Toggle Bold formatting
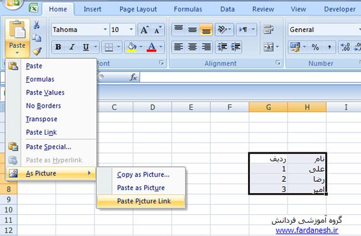 pos(58,47)
